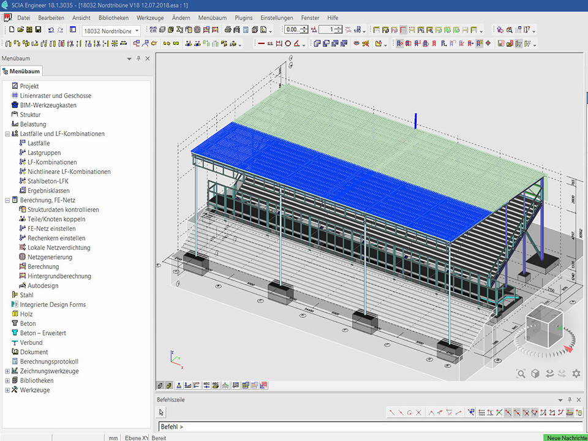Open the 18032 Nordtribüne project dropdown

point(137,30)
